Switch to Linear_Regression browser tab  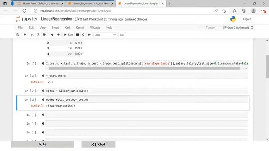tap(89, 3)
